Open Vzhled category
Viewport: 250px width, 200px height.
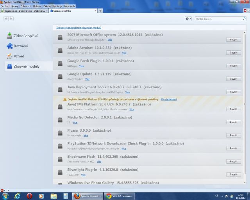coord(16,56)
